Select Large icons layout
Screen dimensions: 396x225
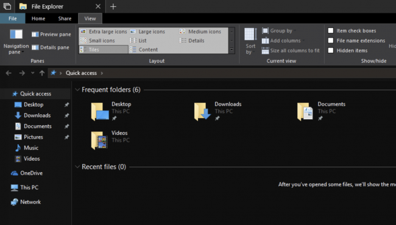tap(147, 32)
